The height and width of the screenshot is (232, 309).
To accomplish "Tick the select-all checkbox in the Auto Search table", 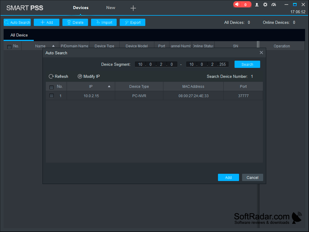I will (52, 87).
